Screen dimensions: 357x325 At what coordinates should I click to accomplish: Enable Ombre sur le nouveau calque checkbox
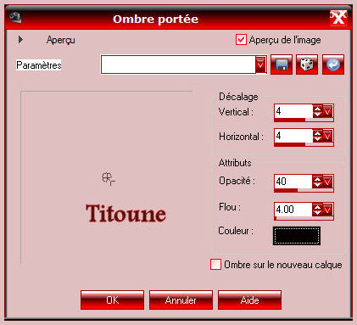[x=215, y=265]
